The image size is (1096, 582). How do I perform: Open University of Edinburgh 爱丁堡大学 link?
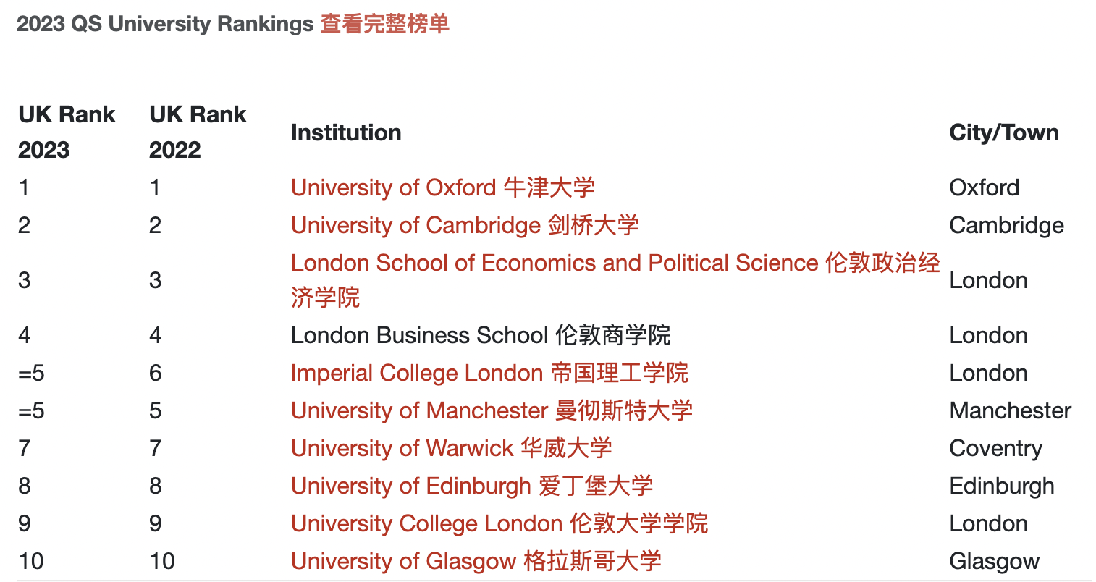pos(471,486)
